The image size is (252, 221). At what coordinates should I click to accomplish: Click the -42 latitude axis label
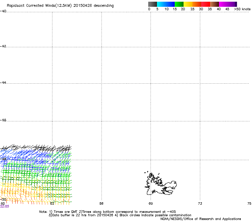point(3,46)
